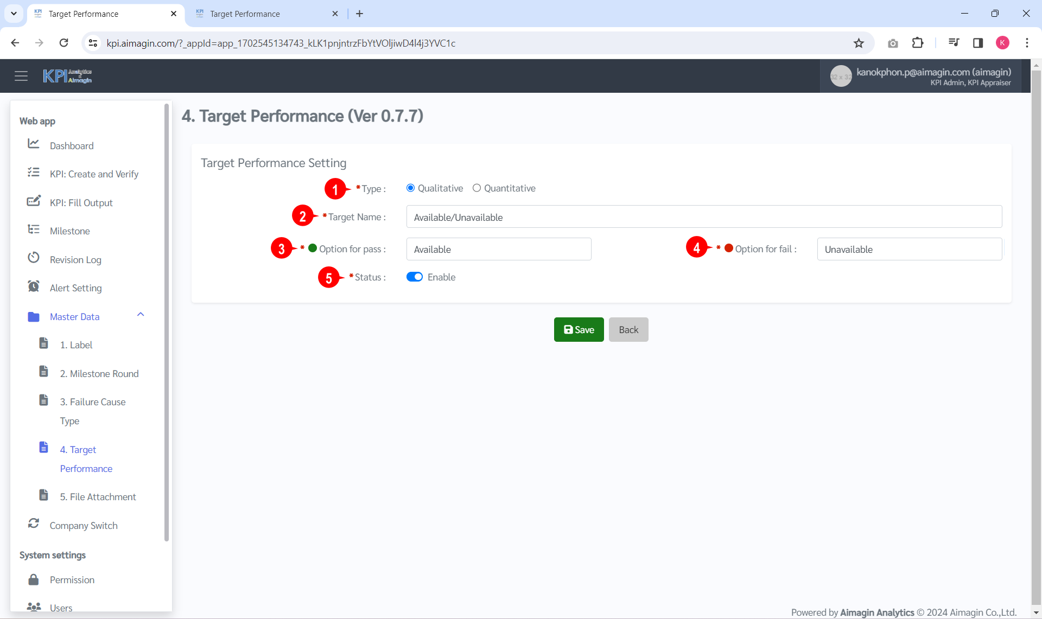Select the Quantitative radio button
This screenshot has width=1042, height=619.
477,188
